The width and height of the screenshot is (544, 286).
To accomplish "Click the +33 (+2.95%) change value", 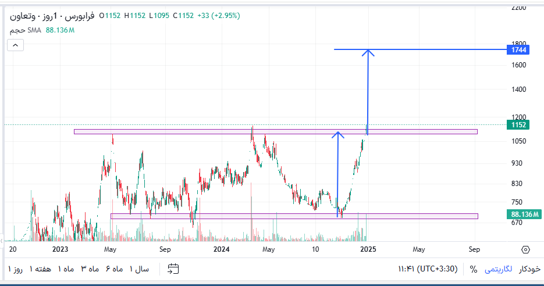I will coord(219,16).
